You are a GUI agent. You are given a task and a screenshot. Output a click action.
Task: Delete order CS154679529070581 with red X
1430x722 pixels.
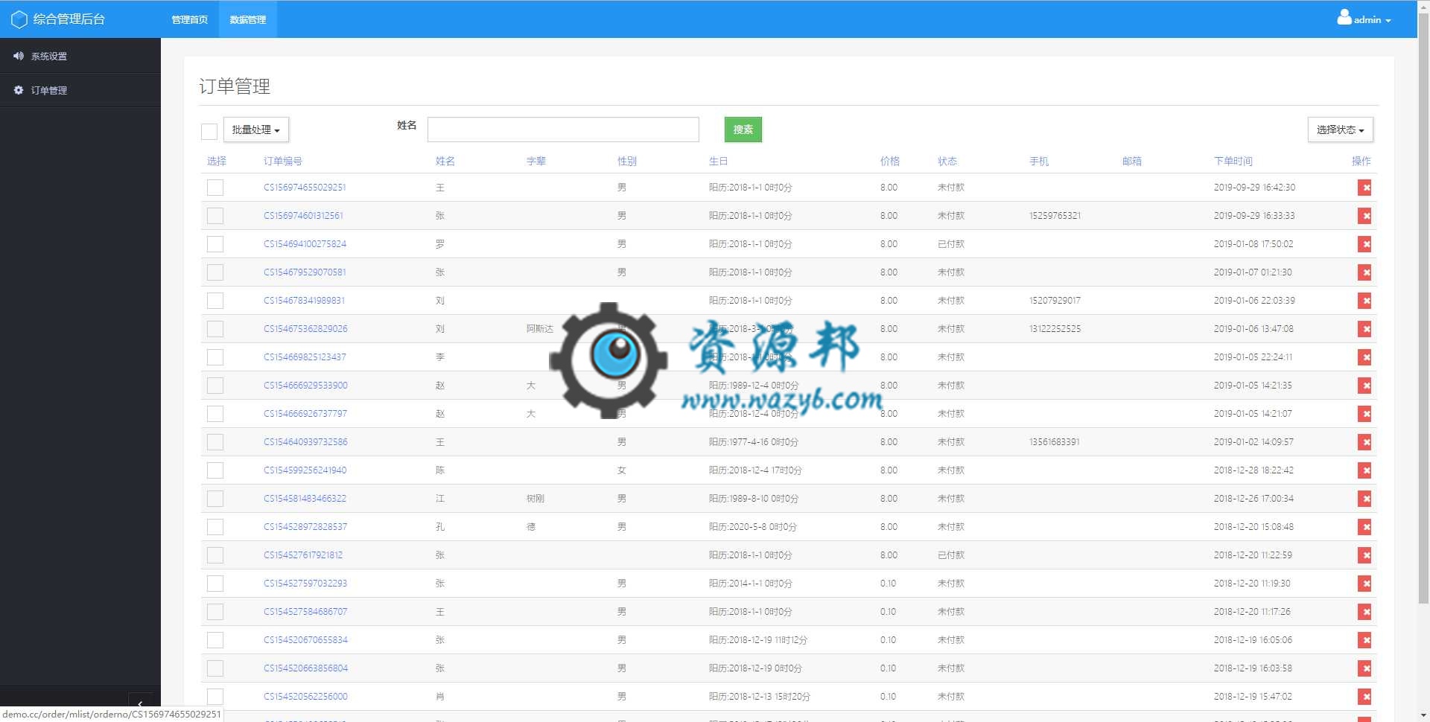point(1364,272)
